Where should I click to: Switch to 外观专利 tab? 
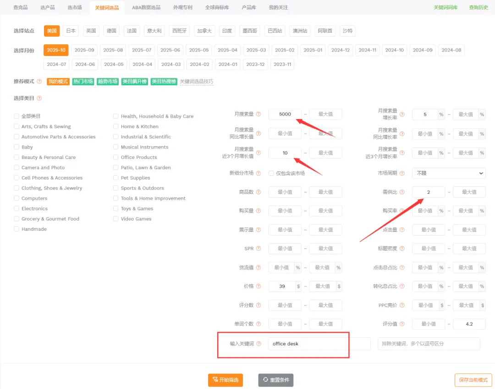(183, 7)
